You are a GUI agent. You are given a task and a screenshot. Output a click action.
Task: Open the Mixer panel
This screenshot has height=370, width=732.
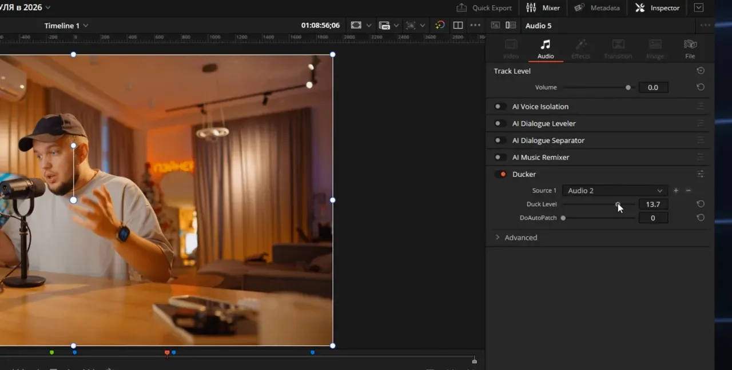[x=543, y=8]
